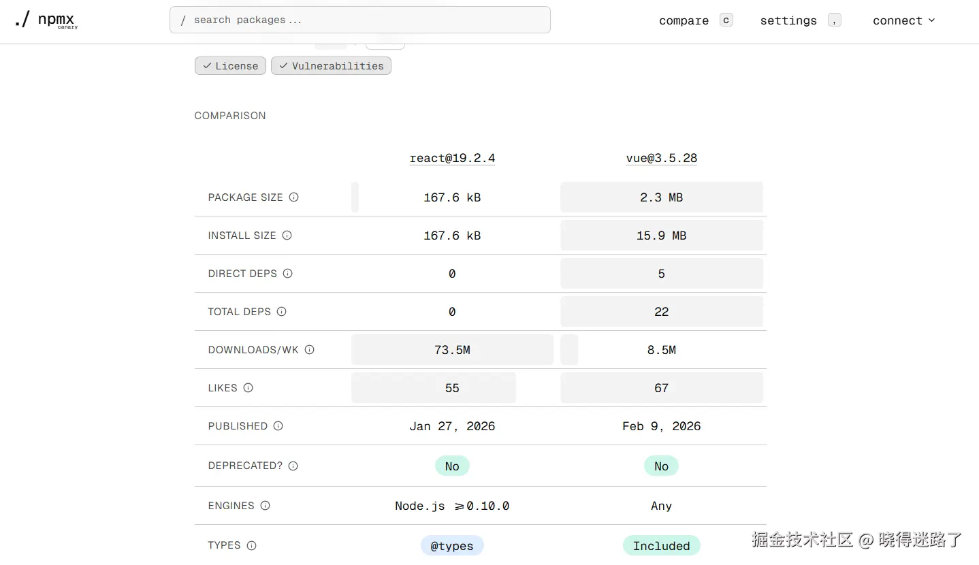Open the vue@3.5.28 package link
This screenshot has height=565, width=979.
pyautogui.click(x=661, y=158)
